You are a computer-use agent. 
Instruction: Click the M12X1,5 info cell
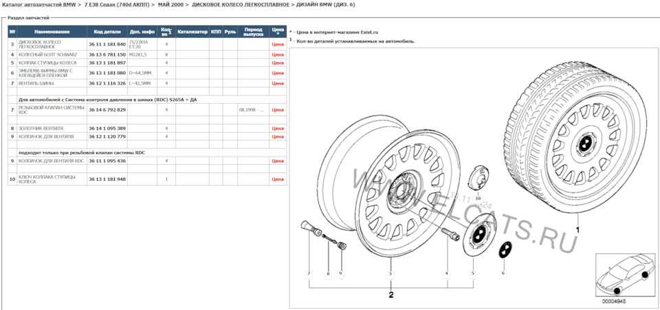[x=142, y=55]
